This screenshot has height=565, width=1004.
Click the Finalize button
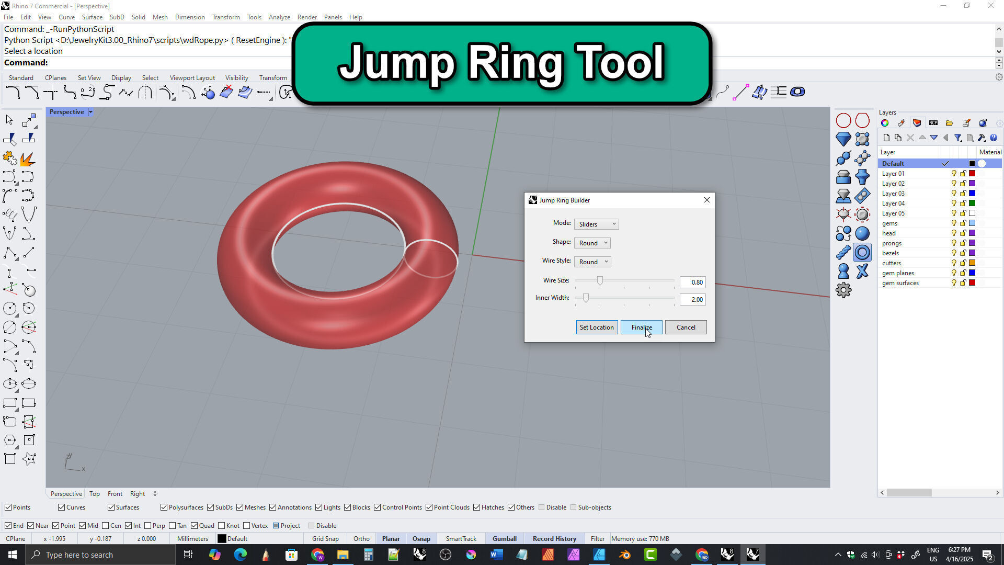641,327
